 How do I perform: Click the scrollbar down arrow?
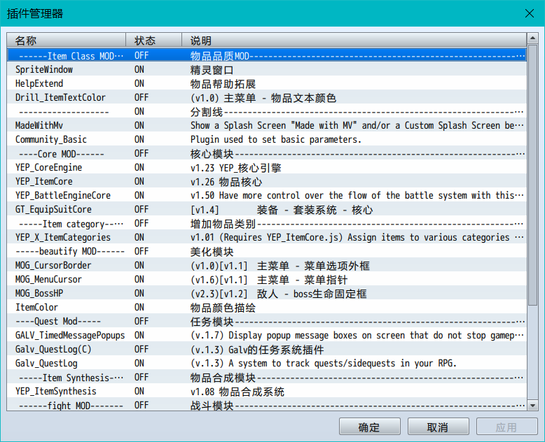pos(532,405)
